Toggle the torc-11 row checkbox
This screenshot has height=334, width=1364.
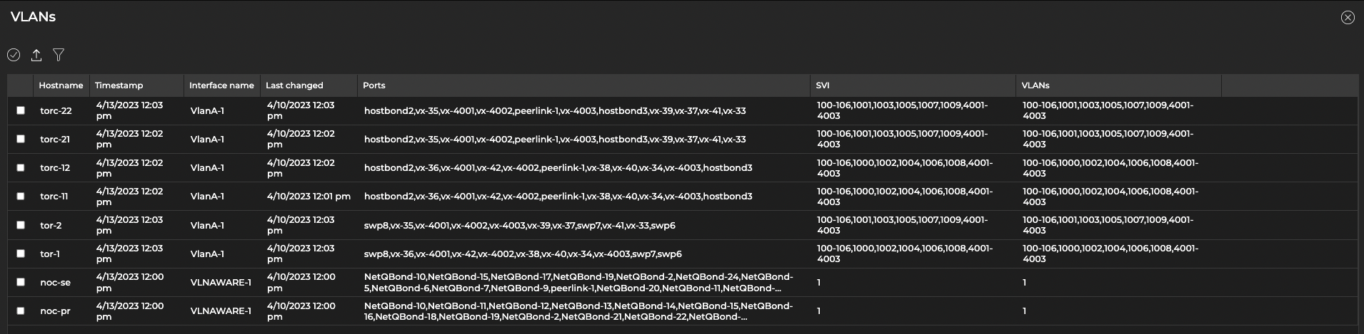pyautogui.click(x=21, y=196)
